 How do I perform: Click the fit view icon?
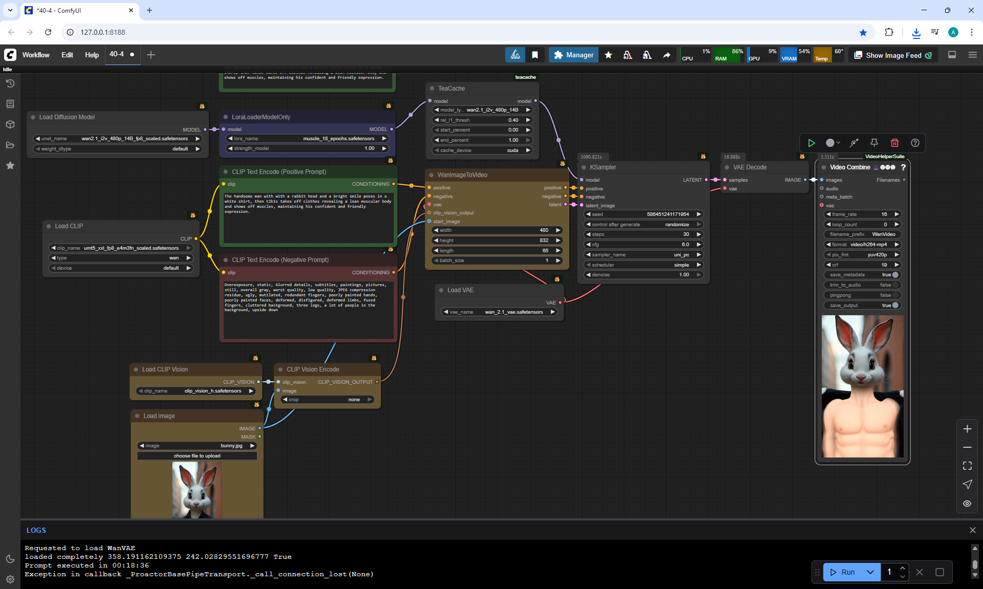pos(967,466)
